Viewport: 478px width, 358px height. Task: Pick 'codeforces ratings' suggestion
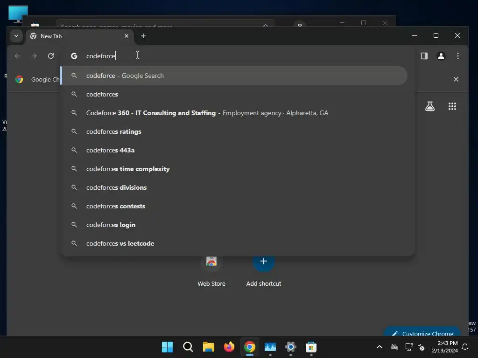point(234,131)
